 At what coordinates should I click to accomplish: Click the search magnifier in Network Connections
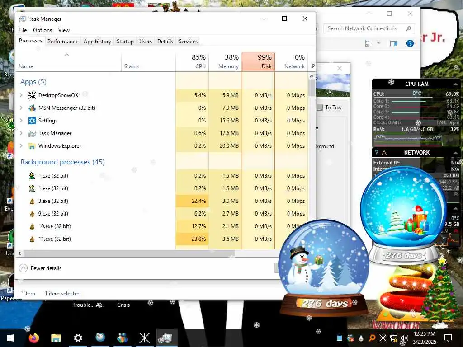408,28
